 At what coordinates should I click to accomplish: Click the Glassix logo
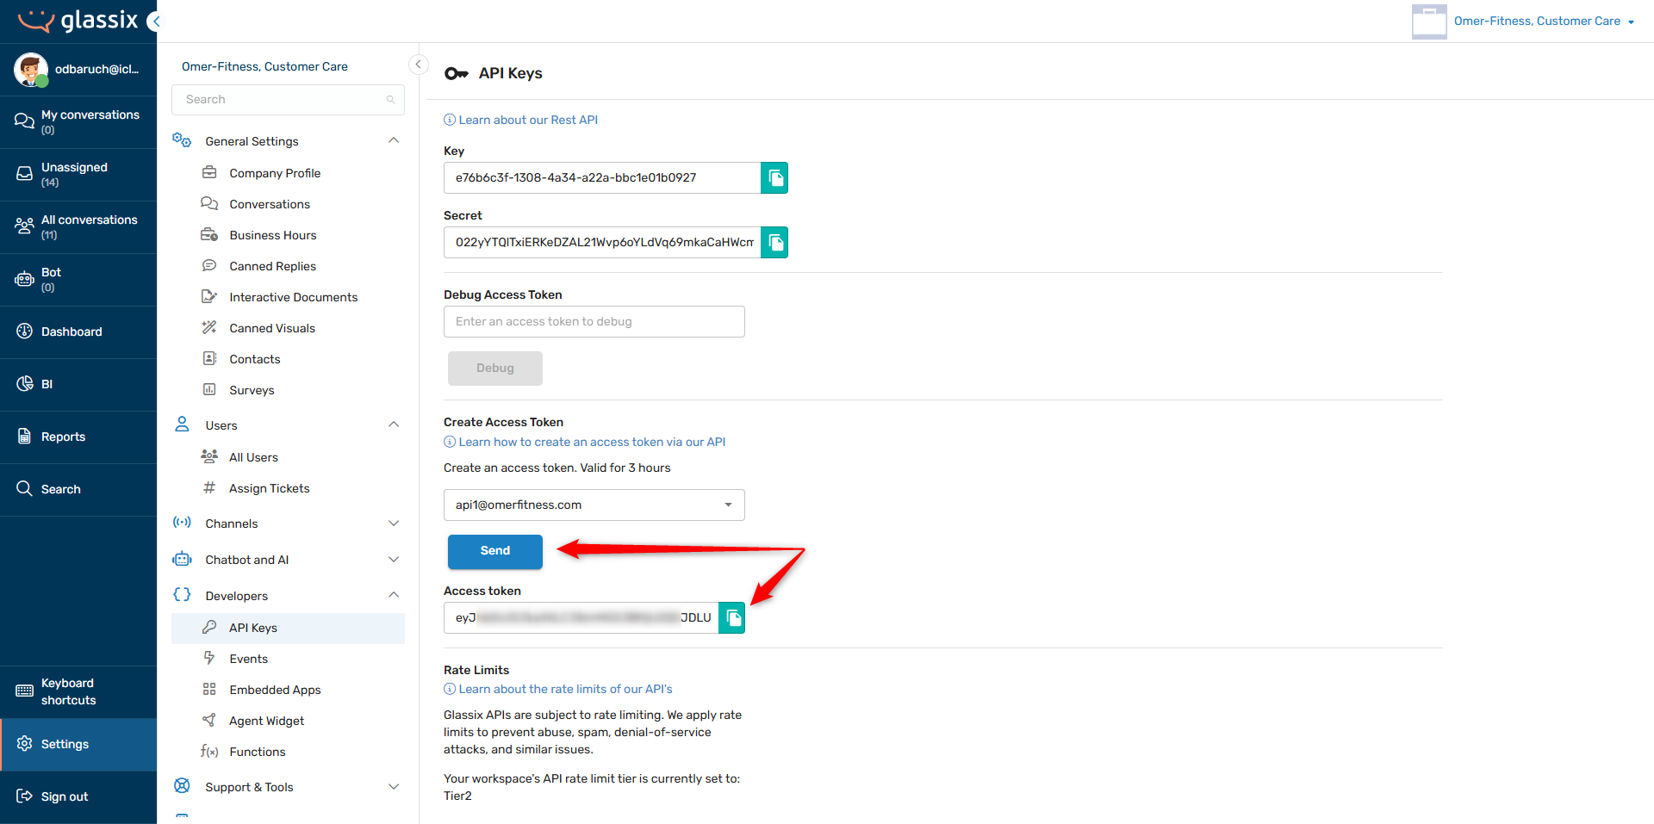[x=78, y=21]
